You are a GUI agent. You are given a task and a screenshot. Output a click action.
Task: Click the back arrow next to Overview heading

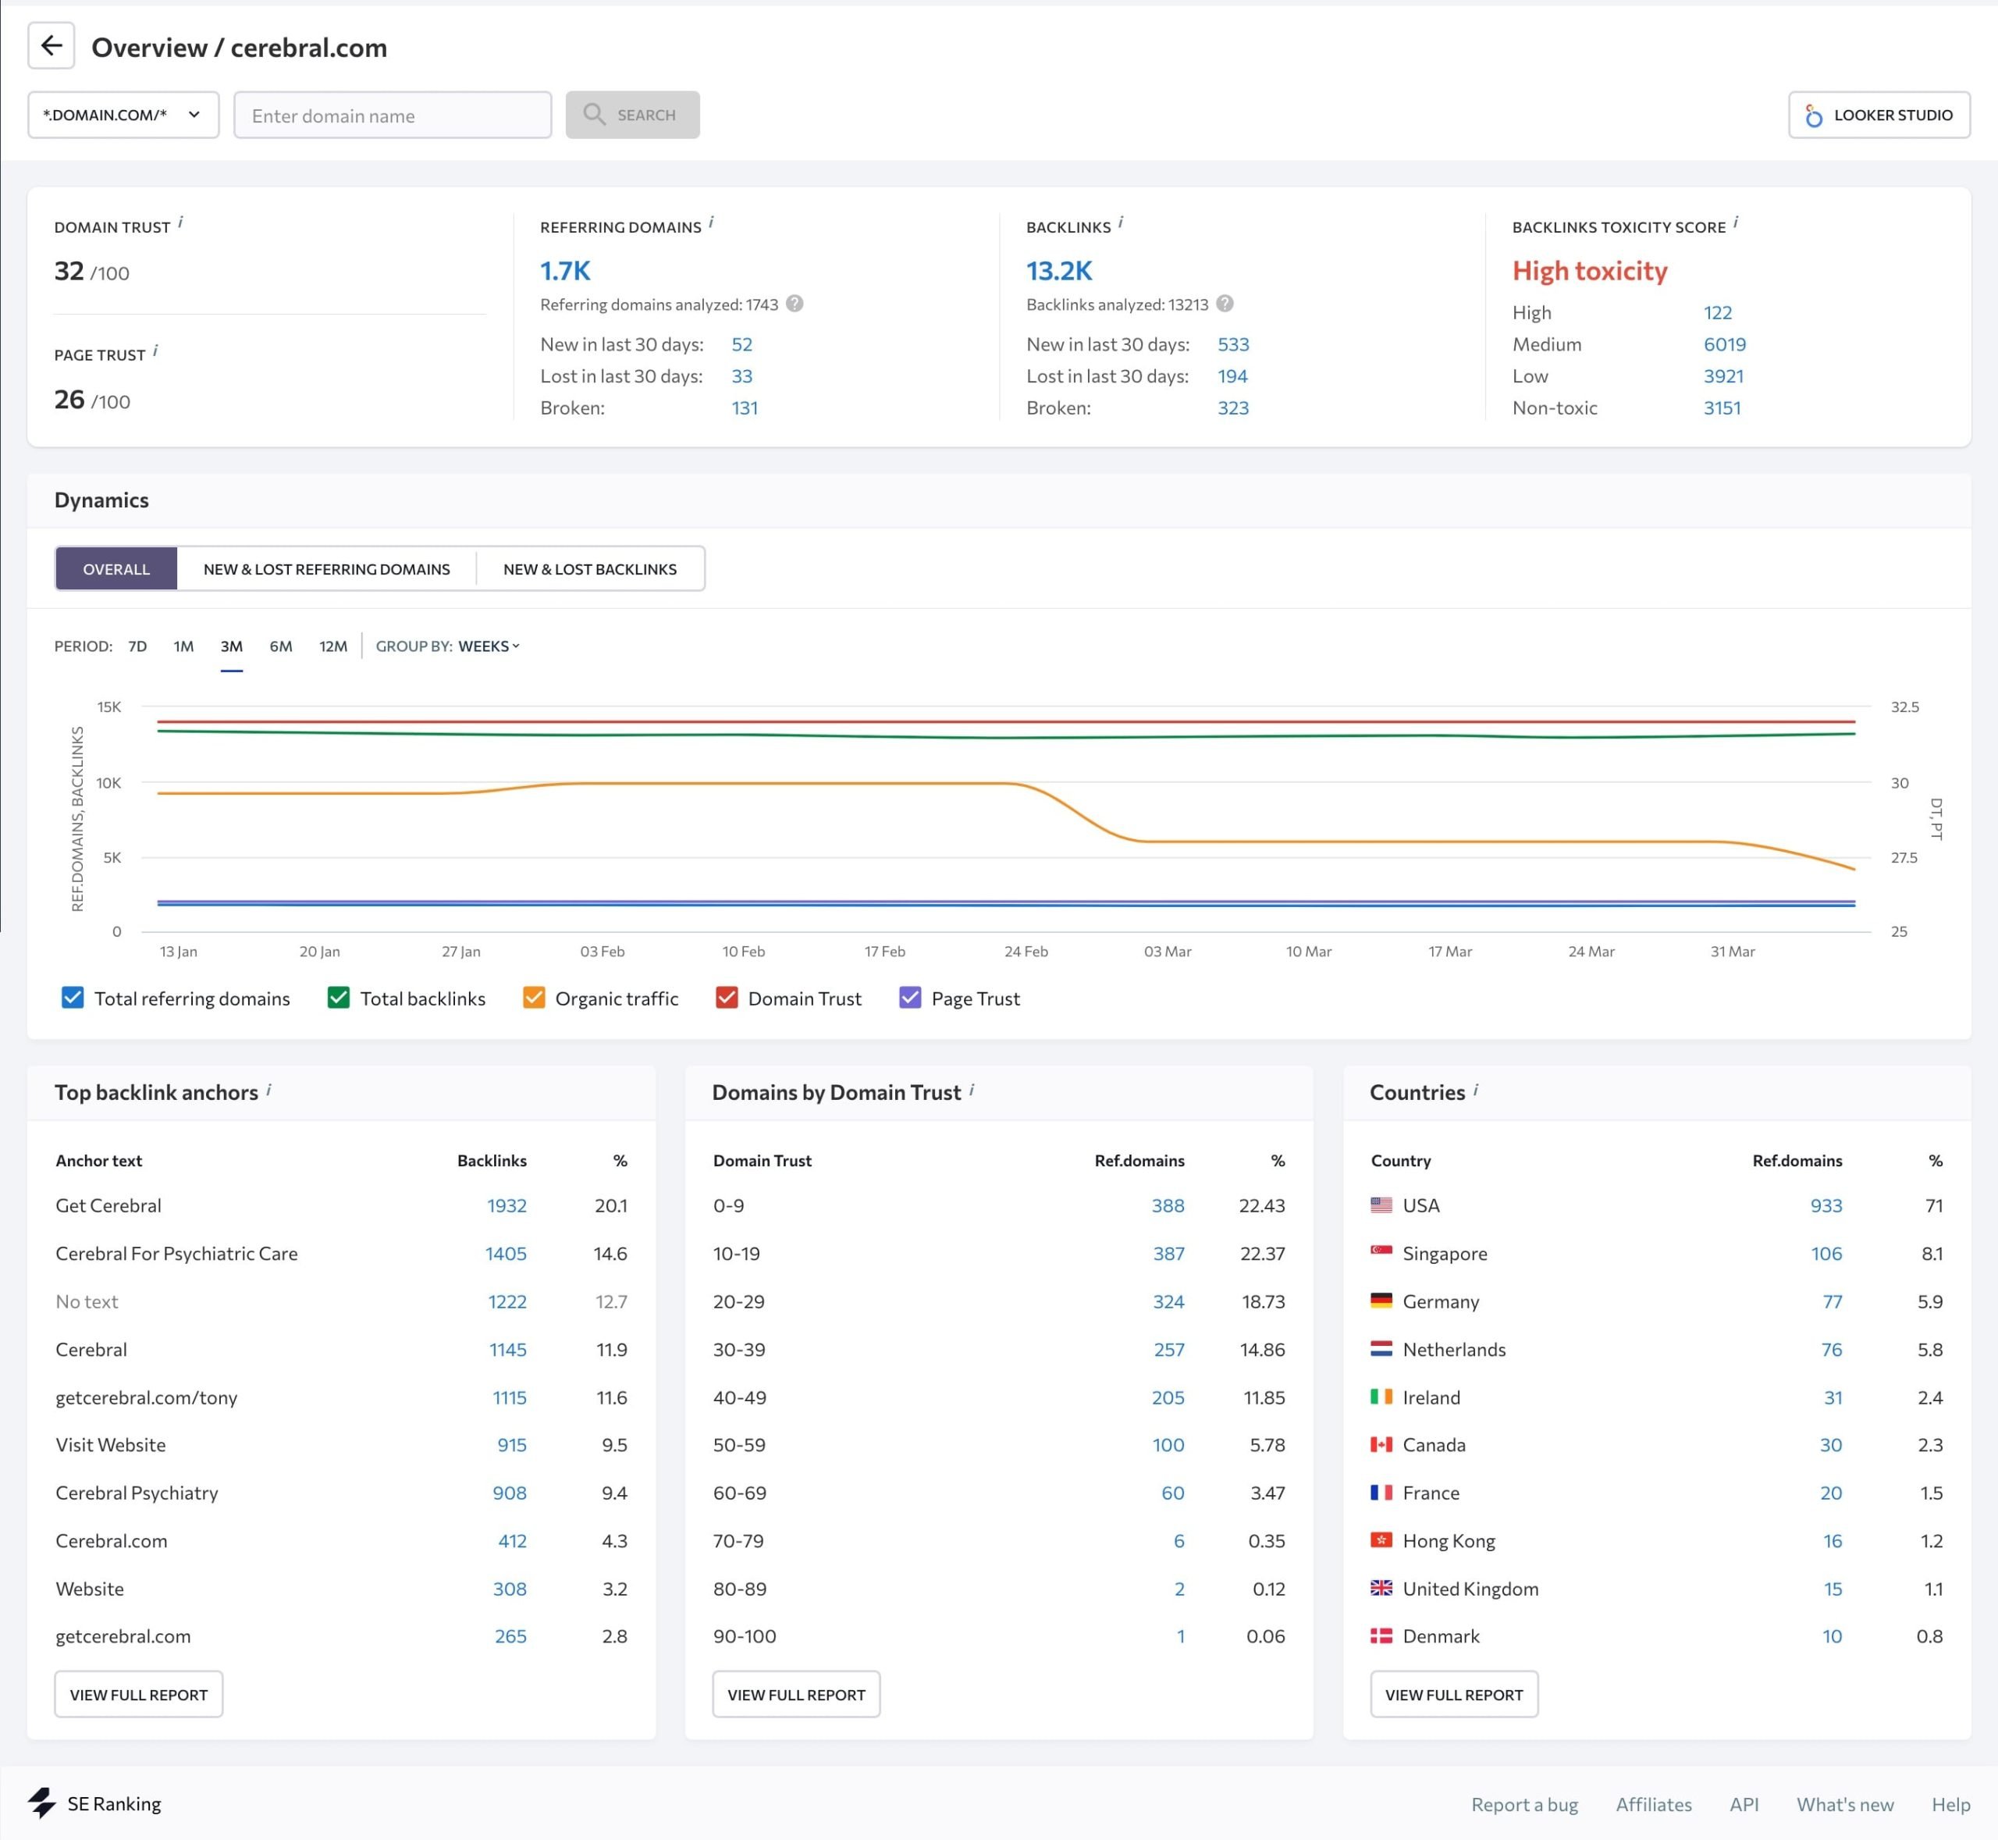point(51,46)
